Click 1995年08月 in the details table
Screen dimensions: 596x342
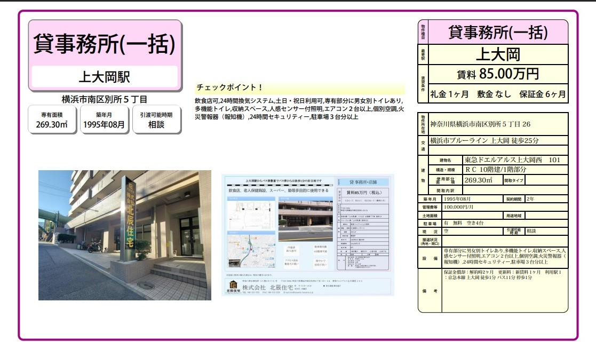click(457, 198)
